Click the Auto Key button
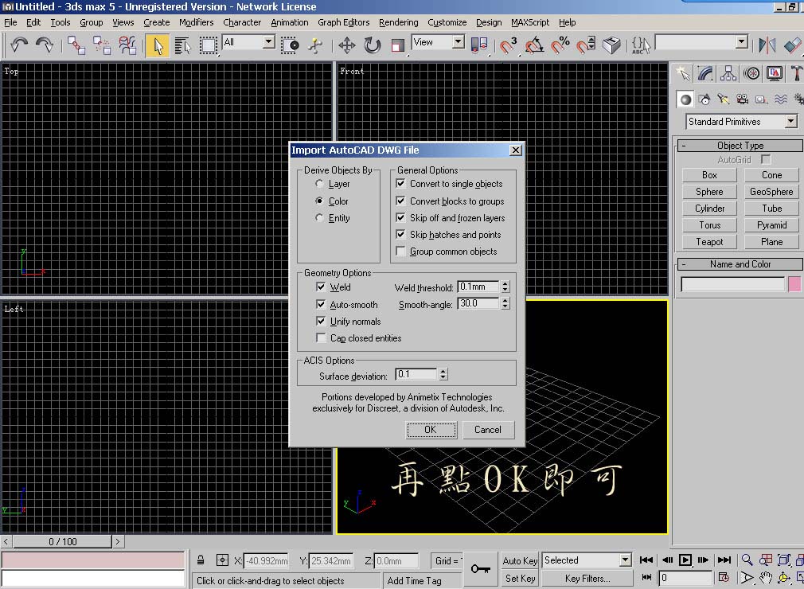The image size is (804, 589). pos(520,561)
